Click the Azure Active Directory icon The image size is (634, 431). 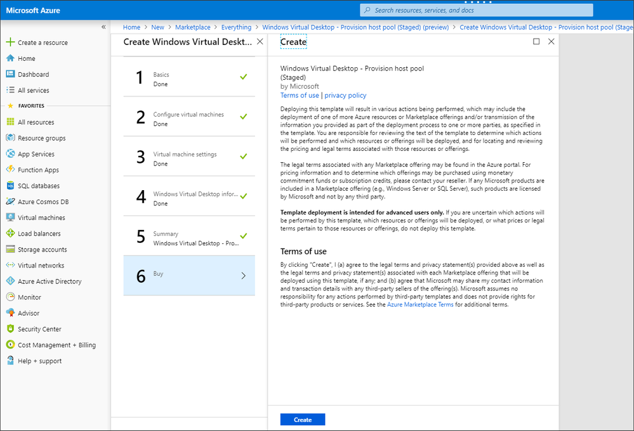10,281
